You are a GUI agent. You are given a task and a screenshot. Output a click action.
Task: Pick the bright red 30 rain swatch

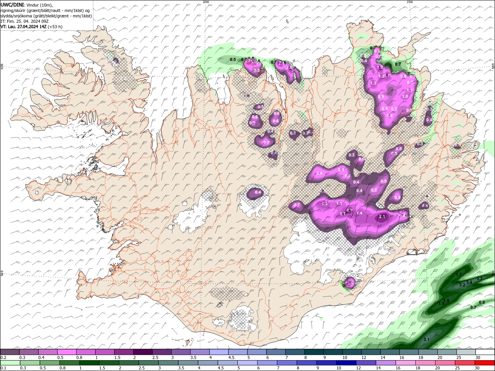coord(485,363)
